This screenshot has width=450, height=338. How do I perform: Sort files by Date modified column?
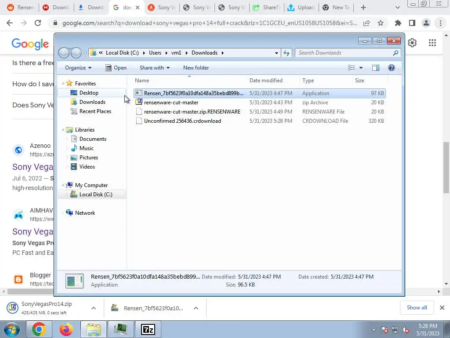[273, 81]
